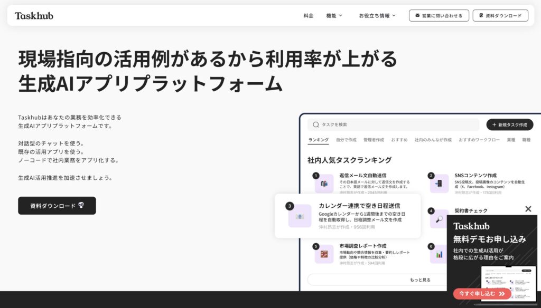Expand the お役立ち情報 dropdown menu
The width and height of the screenshot is (541, 308).
[377, 16]
